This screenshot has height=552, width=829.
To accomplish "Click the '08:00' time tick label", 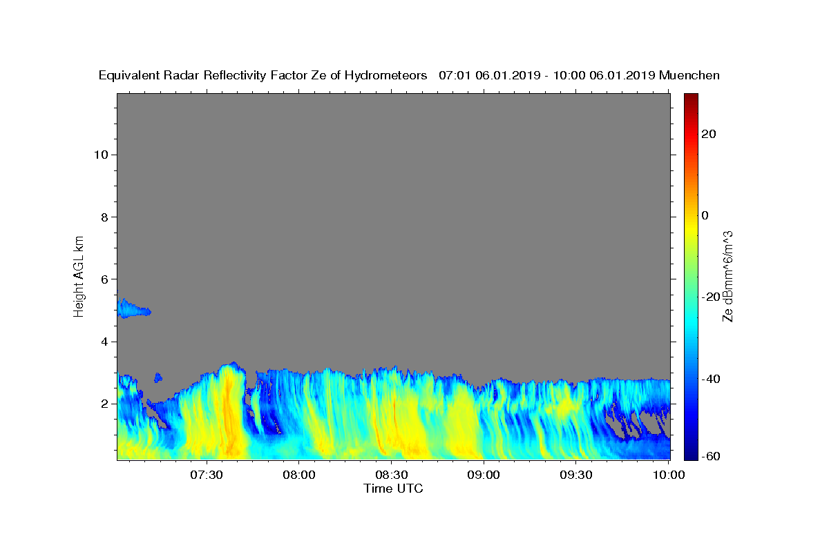I will pos(299,475).
